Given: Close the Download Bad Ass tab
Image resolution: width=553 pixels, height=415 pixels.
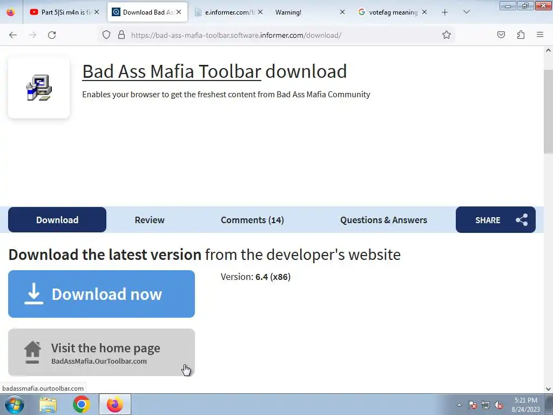Looking at the screenshot, I should click(x=179, y=12).
